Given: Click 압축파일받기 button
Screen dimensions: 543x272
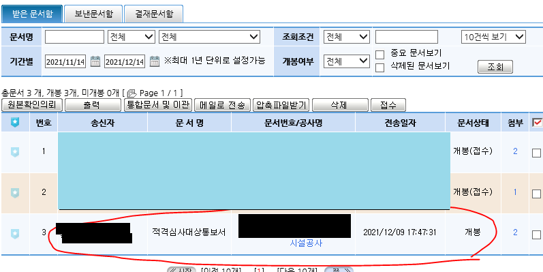Looking at the screenshot, I should coord(281,105).
